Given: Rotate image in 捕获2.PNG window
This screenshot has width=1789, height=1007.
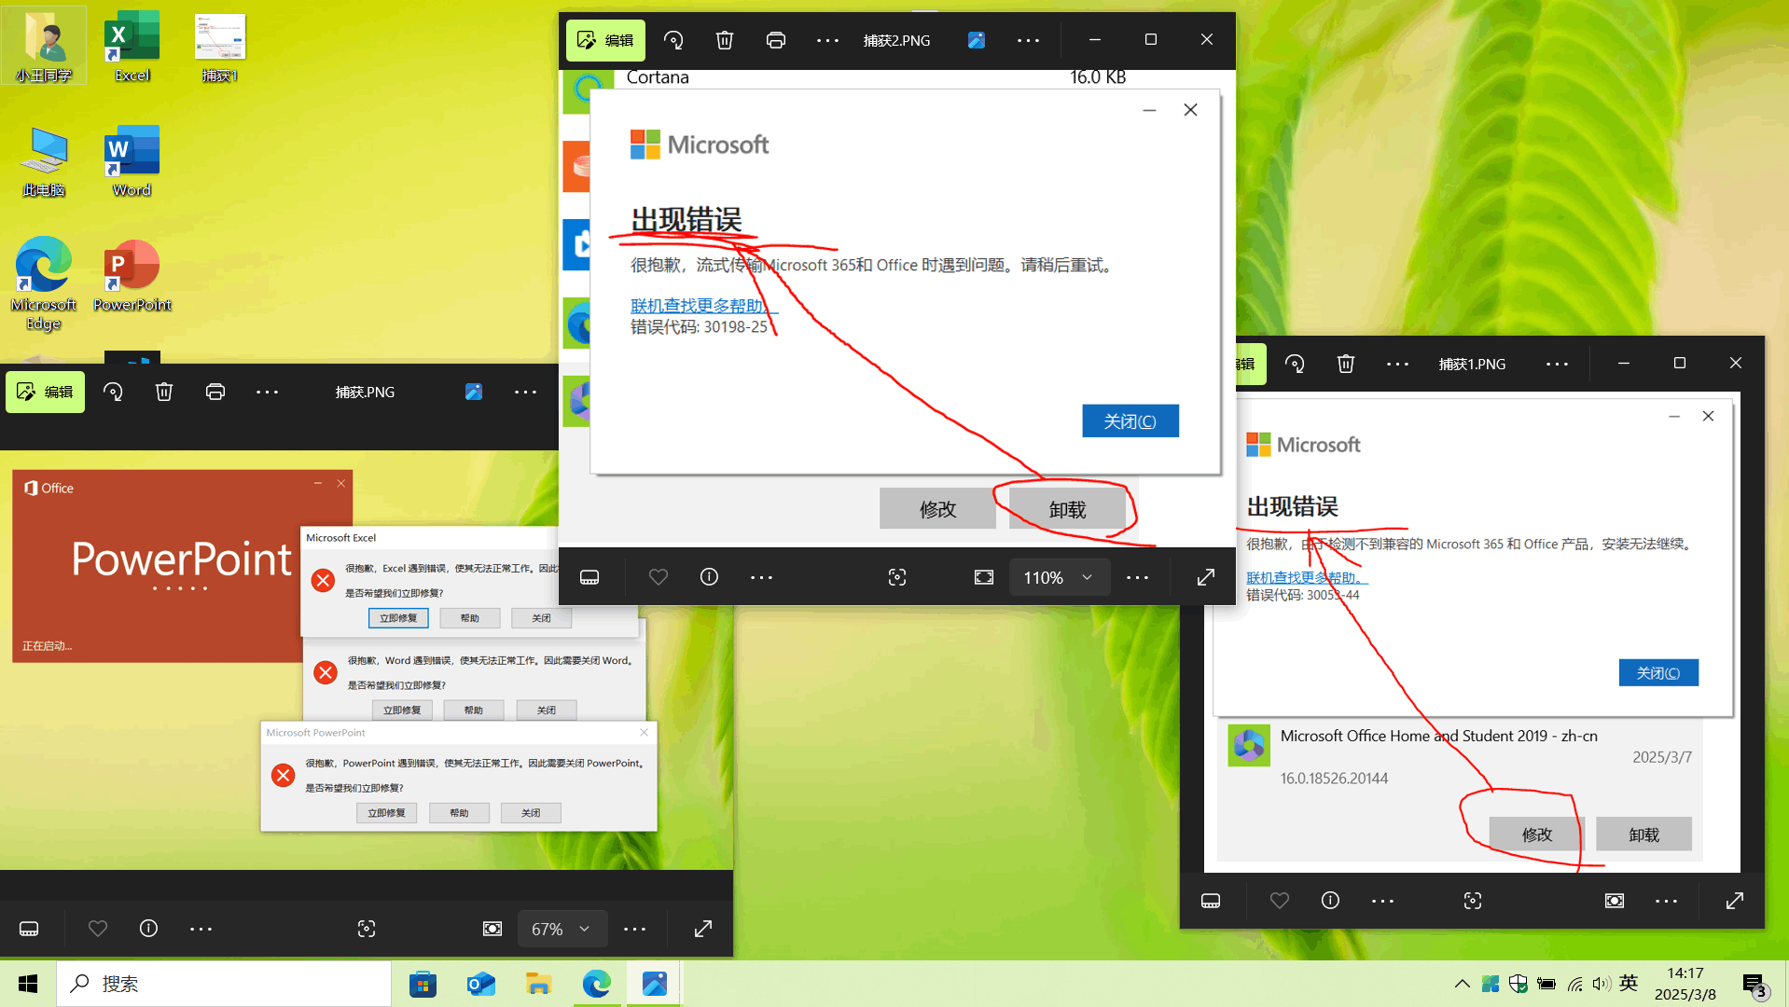Looking at the screenshot, I should click(673, 40).
